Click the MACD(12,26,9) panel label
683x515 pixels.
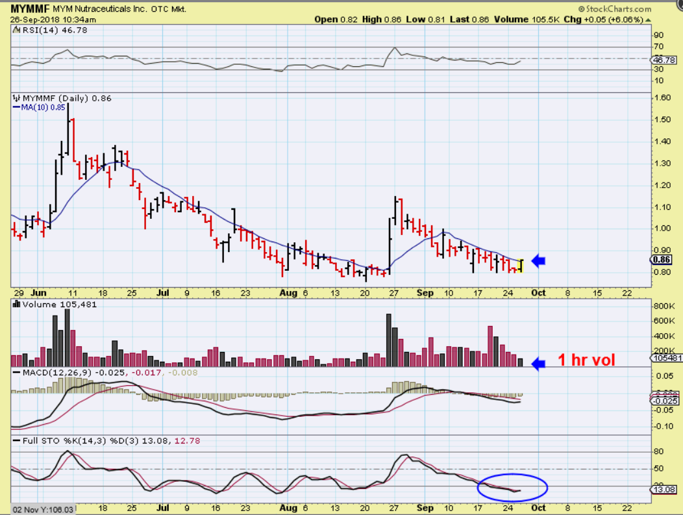(x=58, y=373)
